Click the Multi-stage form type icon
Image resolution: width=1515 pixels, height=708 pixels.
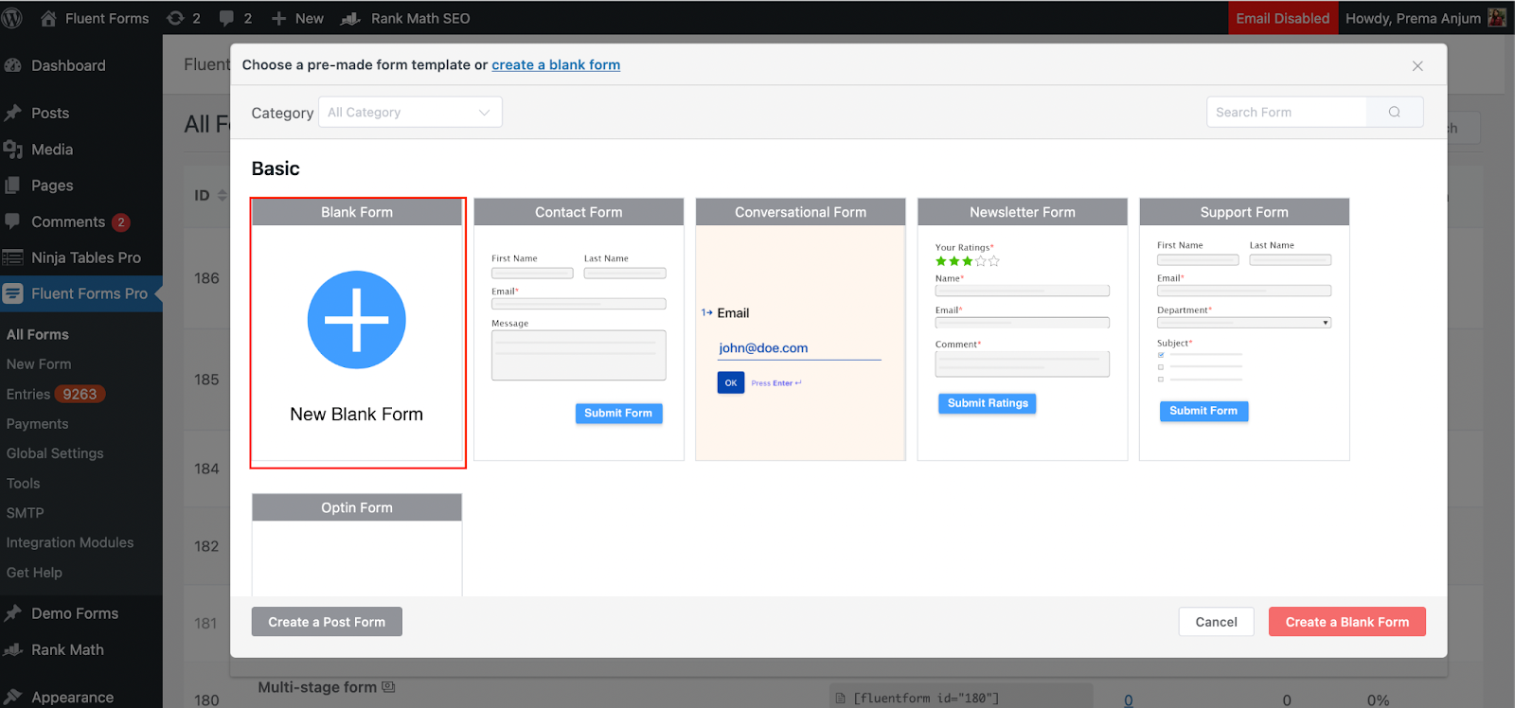coord(388,687)
